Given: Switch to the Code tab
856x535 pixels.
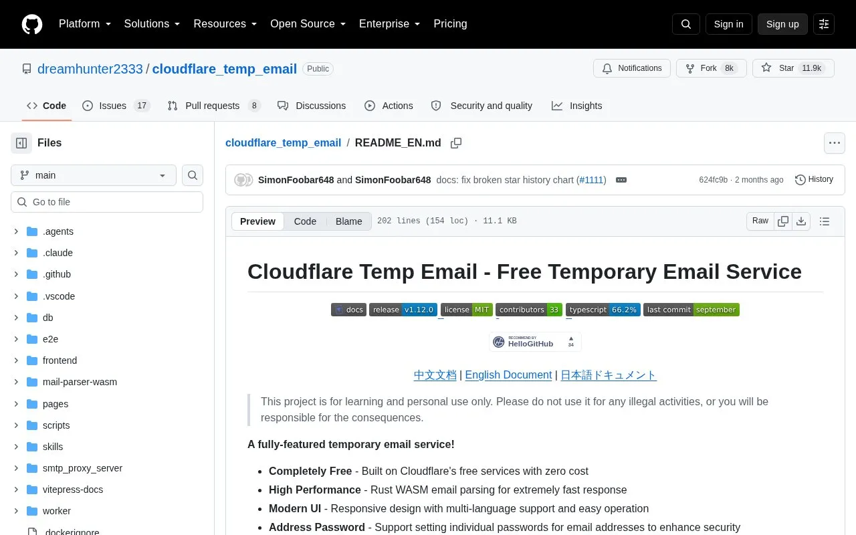Looking at the screenshot, I should click(46, 106).
